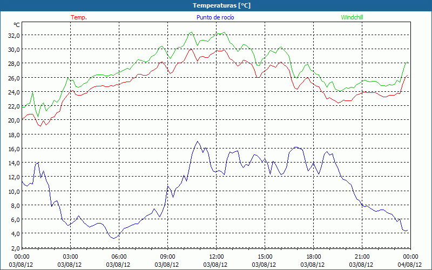Click the 09:00 time axis label

coord(167,257)
